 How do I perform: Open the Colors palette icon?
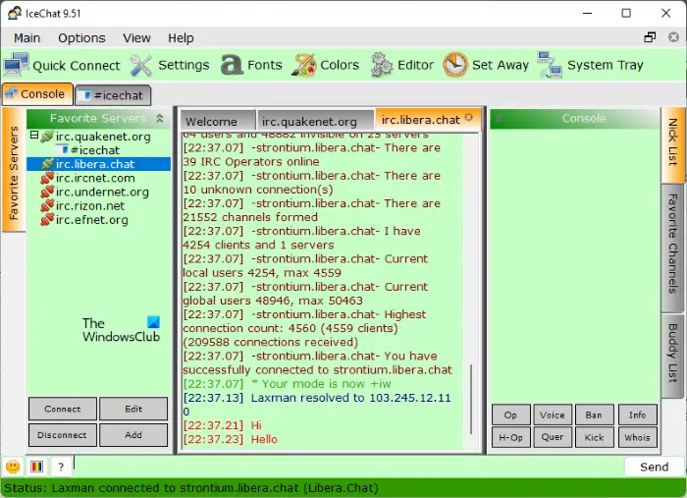click(x=303, y=65)
